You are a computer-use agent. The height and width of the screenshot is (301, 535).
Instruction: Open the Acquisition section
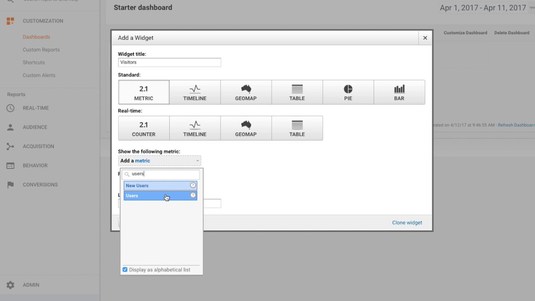[x=38, y=146]
